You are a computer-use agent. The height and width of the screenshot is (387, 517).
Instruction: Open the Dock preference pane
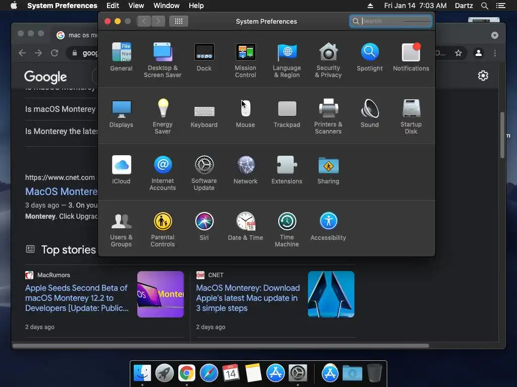tap(204, 57)
